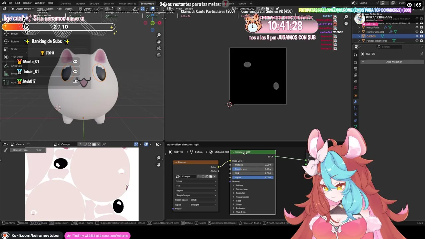Open the Object Data properties tab
The height and width of the screenshot is (239, 425).
click(356, 126)
